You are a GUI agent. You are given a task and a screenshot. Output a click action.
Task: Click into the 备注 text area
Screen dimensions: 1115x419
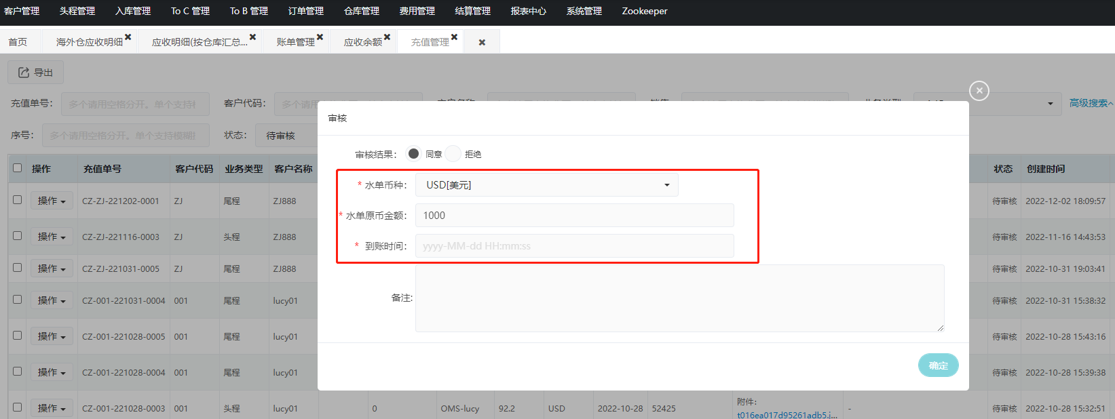click(x=679, y=298)
